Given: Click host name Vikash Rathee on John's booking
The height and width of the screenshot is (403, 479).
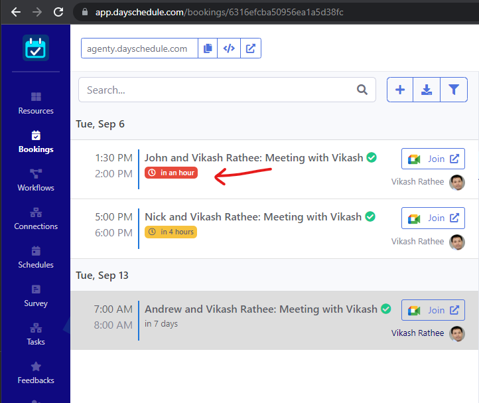Looking at the screenshot, I should click(x=417, y=182).
